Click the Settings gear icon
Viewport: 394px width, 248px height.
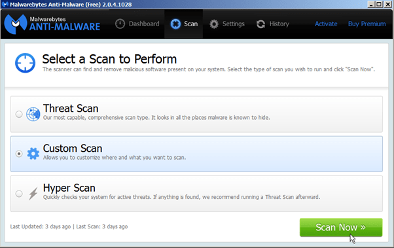tap(214, 24)
